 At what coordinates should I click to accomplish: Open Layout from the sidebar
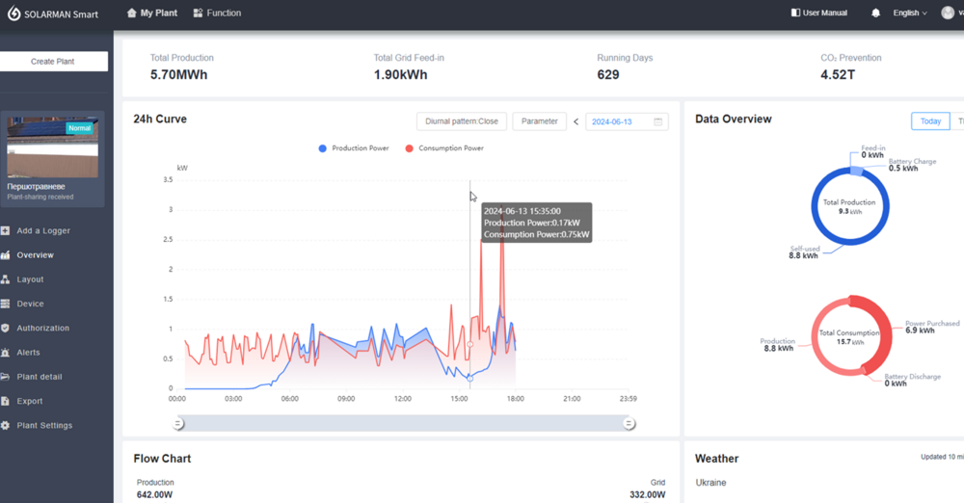pos(30,279)
